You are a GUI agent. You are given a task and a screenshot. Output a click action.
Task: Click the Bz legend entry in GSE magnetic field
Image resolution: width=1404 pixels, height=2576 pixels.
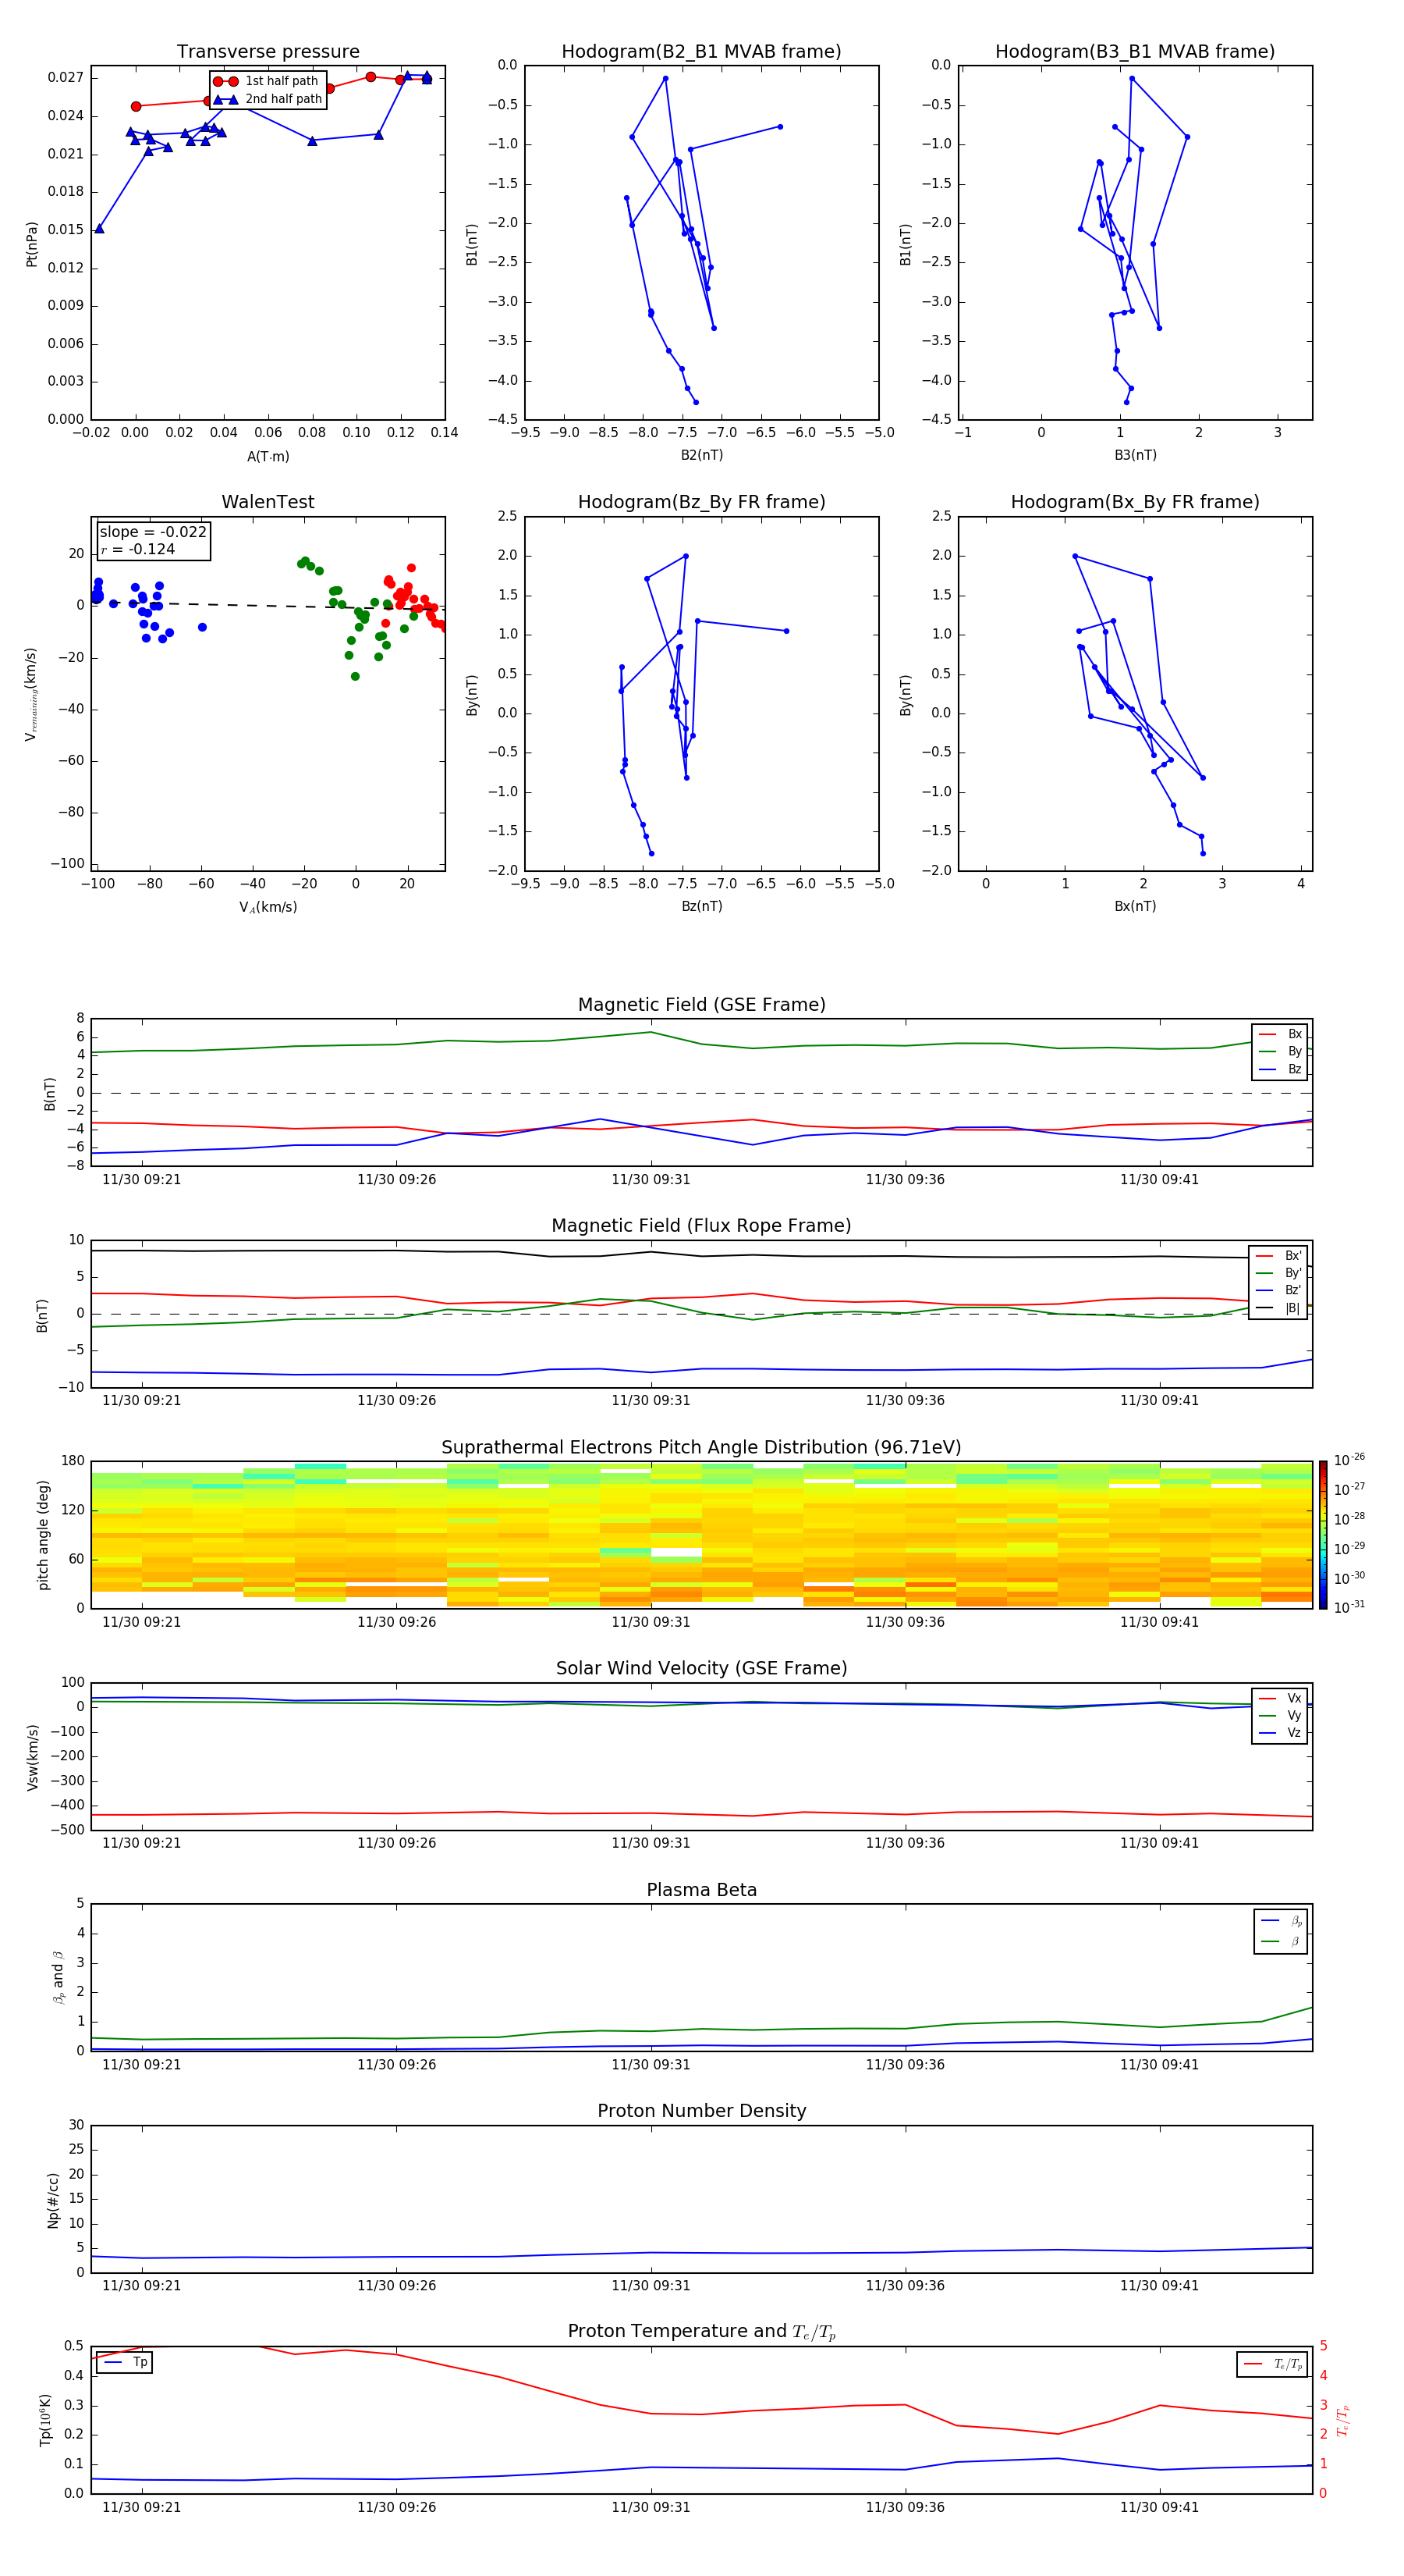click(x=1280, y=1069)
